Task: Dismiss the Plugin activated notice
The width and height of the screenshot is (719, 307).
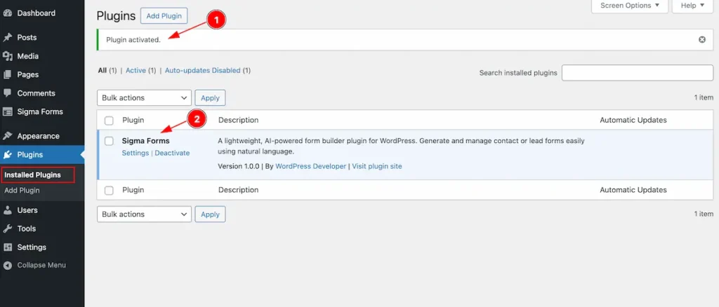Action: click(x=701, y=40)
